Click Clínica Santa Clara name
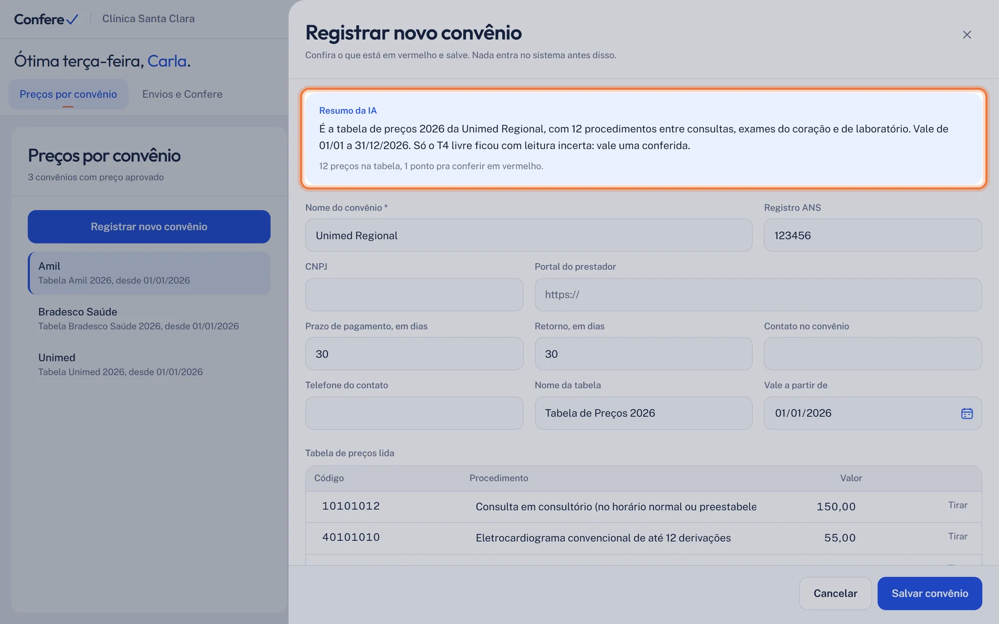Viewport: 999px width, 624px height. [148, 19]
